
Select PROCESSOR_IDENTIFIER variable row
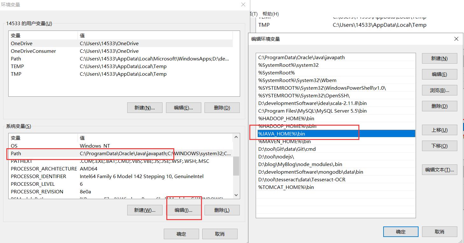[x=121, y=177]
